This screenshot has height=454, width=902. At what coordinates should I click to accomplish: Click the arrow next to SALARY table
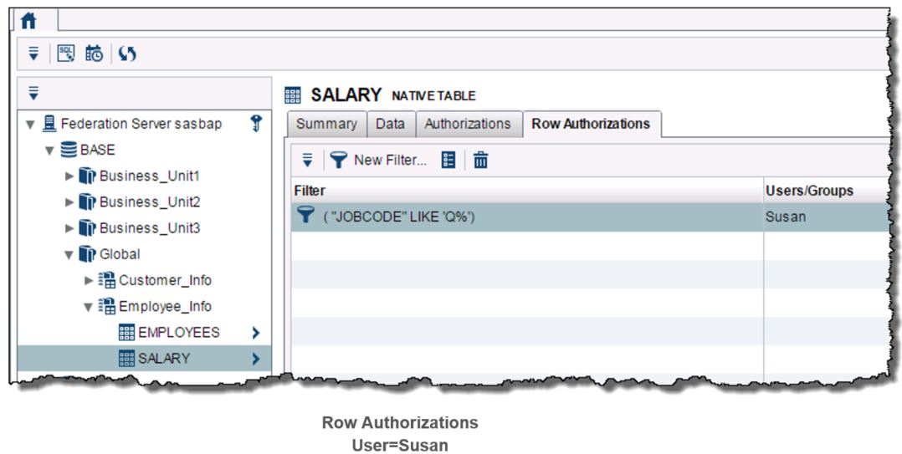click(x=256, y=359)
